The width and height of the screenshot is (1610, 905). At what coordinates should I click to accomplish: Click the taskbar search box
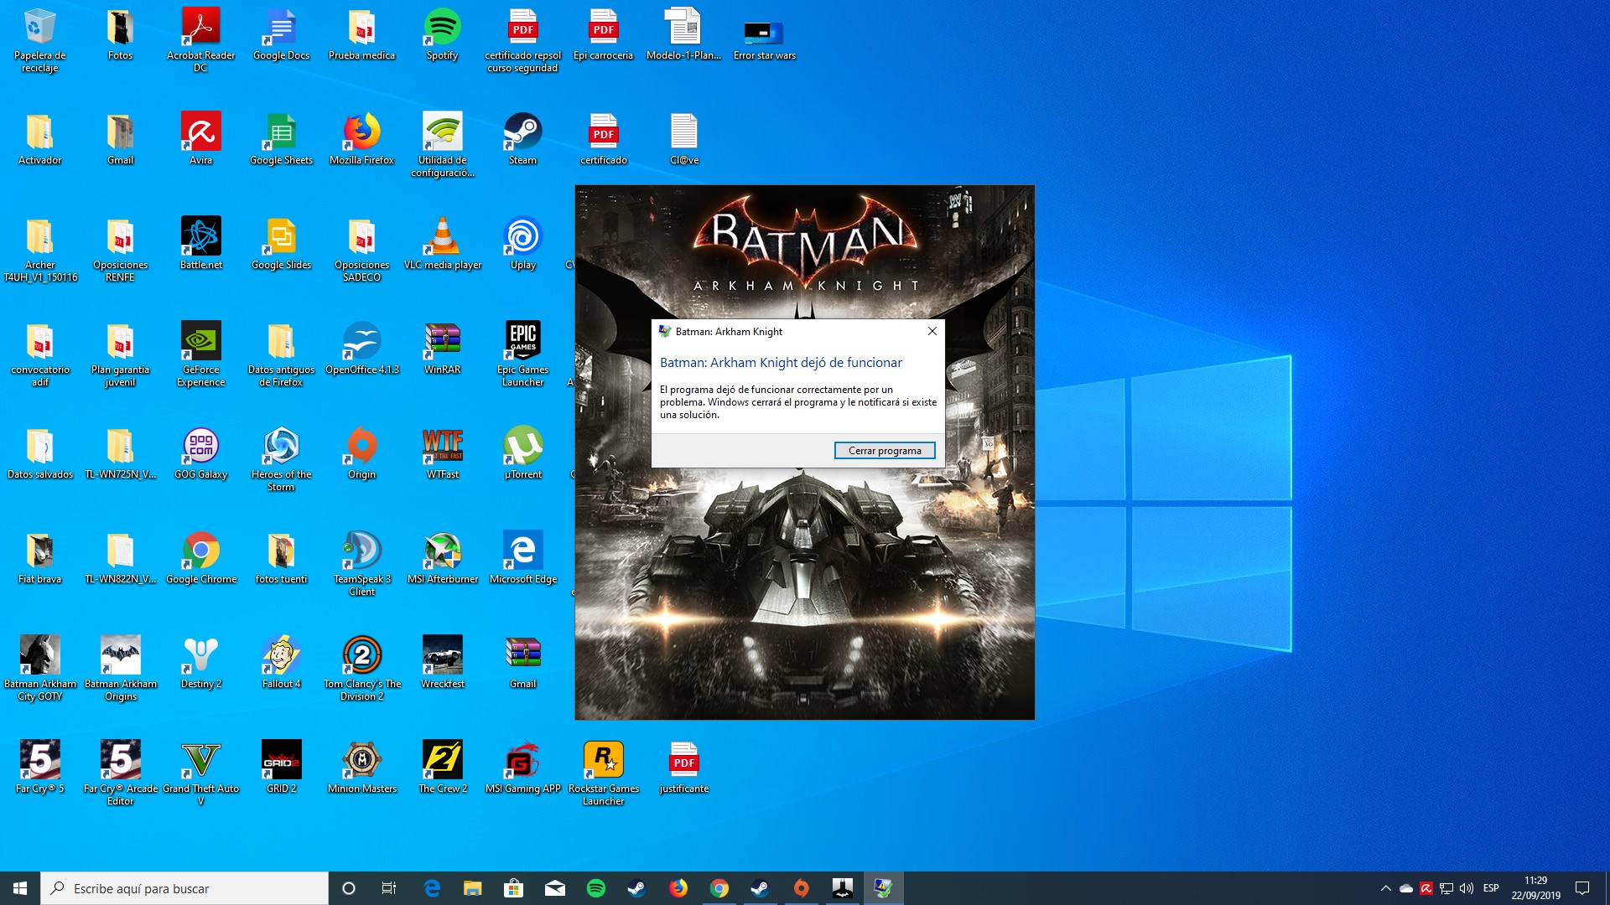pyautogui.click(x=184, y=888)
